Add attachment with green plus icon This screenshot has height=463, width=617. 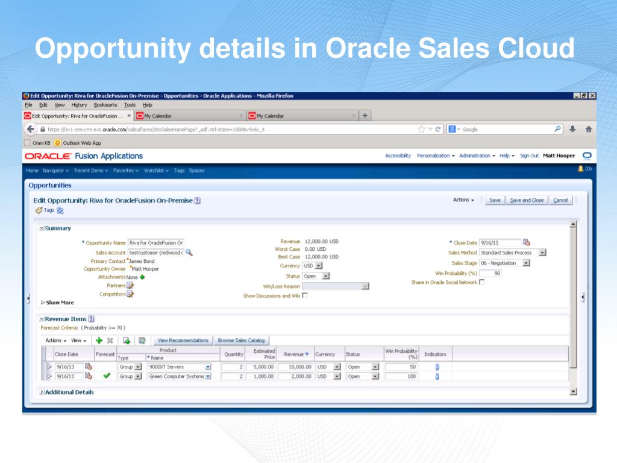pos(142,277)
